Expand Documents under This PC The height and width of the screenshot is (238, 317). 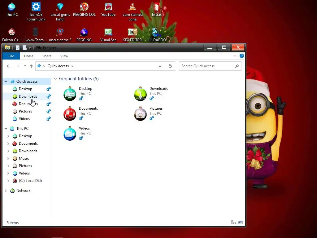click(8, 143)
